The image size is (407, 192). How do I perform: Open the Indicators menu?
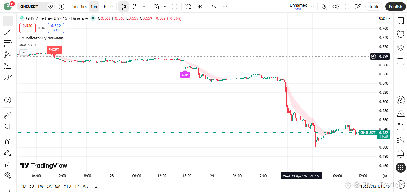(x=156, y=7)
